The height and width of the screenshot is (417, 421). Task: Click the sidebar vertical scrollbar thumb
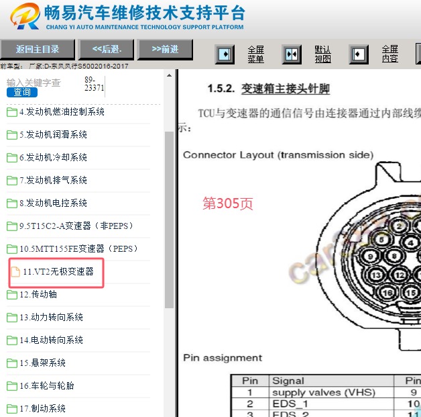click(x=169, y=220)
